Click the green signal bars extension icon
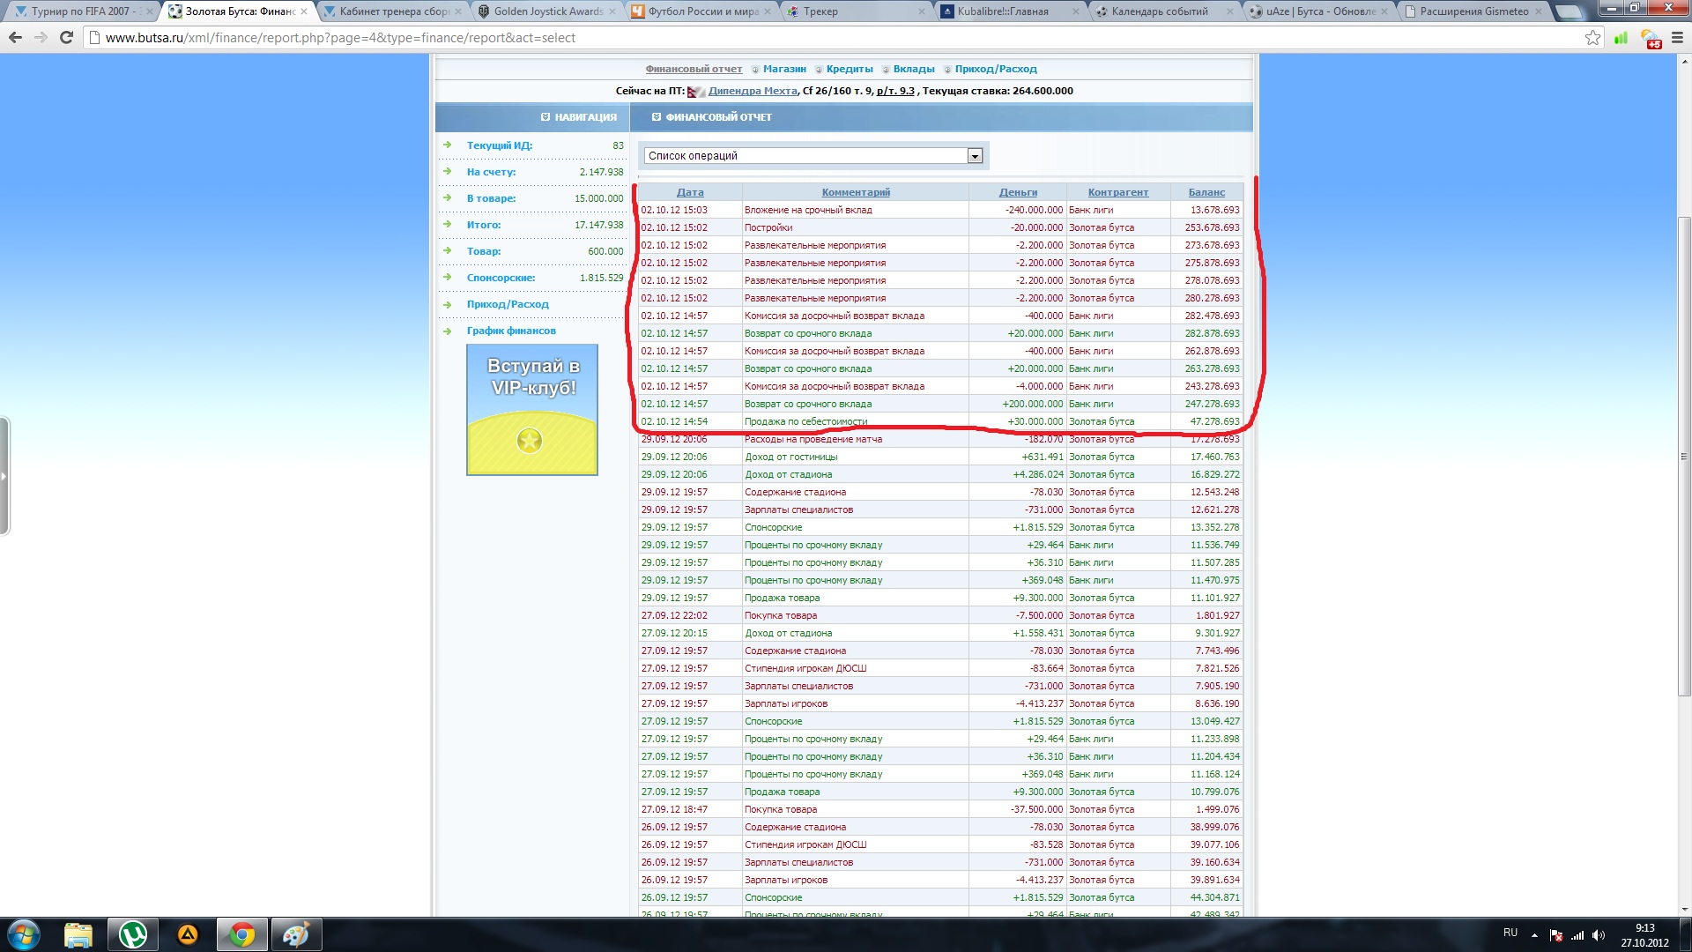The image size is (1692, 952). coord(1621,38)
